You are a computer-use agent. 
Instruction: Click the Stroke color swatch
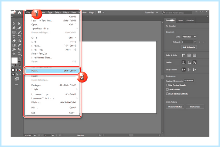[x=18, y=64]
